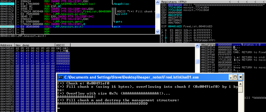Select stack entry 0022FF08 with value 77C2C2DE
This screenshot has width=266, height=112.
click(233, 60)
